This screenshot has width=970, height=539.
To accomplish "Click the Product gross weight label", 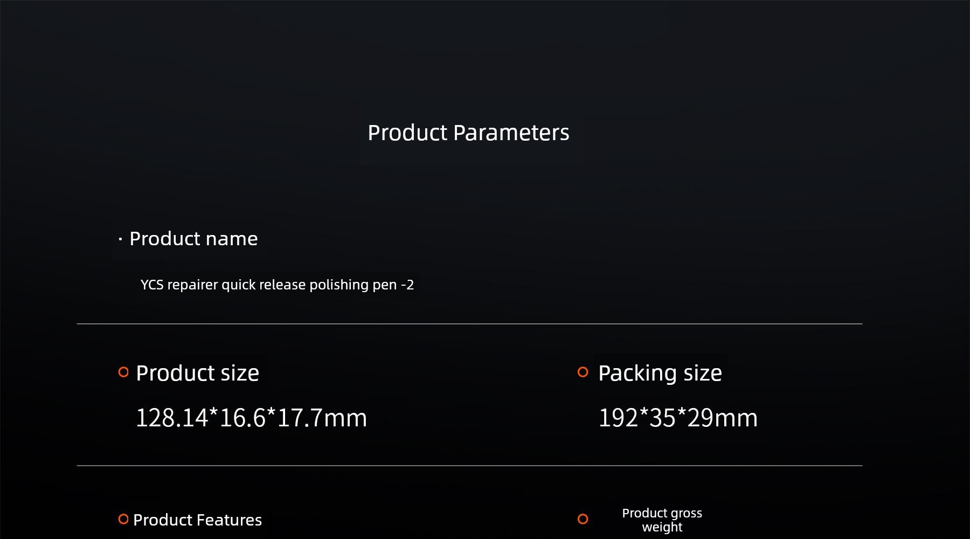I will 662,520.
